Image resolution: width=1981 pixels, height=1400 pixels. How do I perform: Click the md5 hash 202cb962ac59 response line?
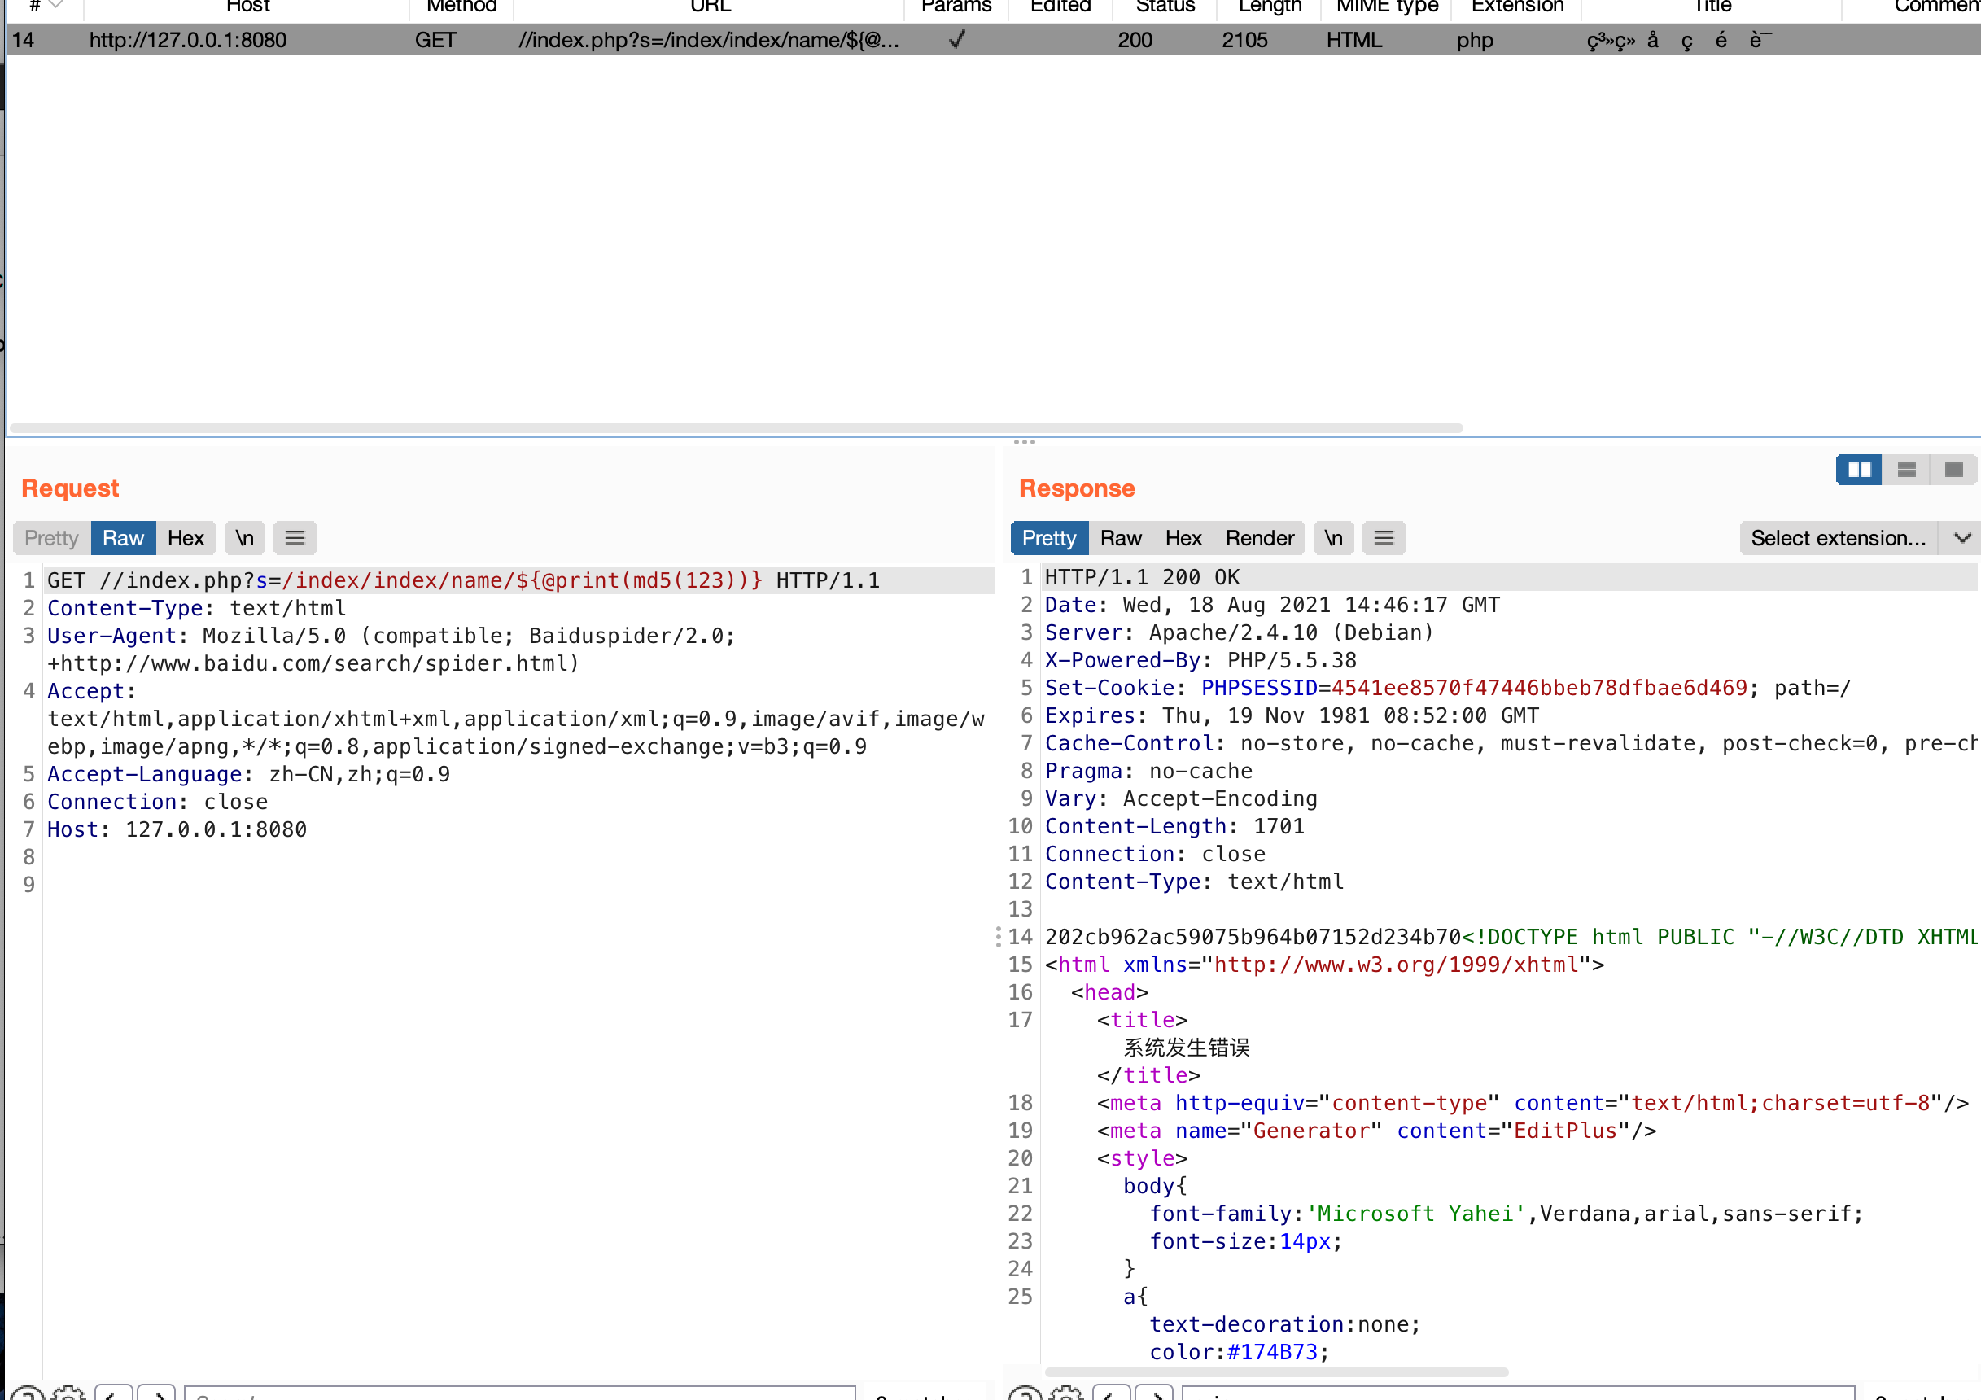[x=1511, y=937]
